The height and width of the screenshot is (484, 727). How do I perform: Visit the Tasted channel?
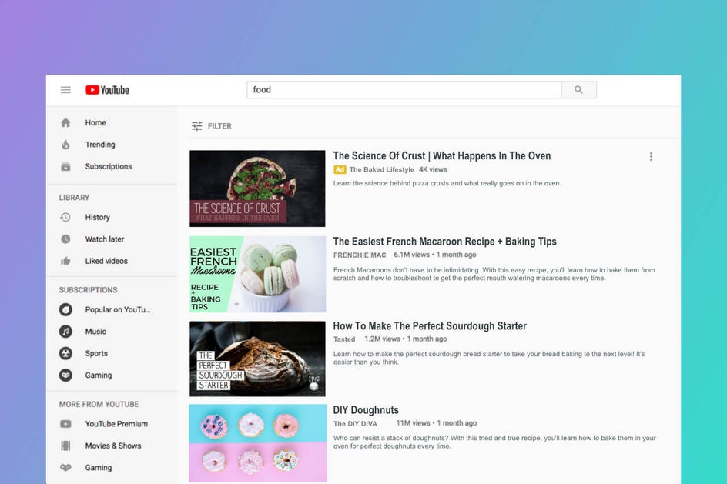coord(344,339)
